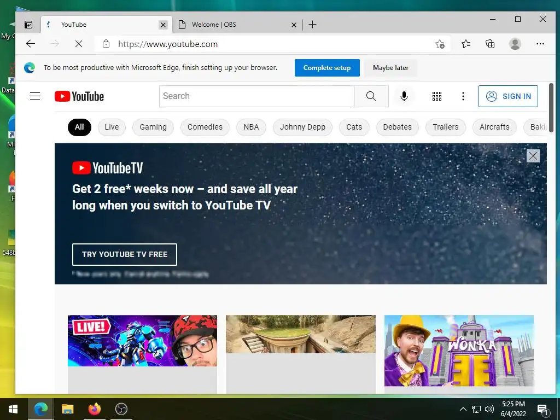
Task: Click the YouTubeTV logo in banner
Action: click(108, 168)
